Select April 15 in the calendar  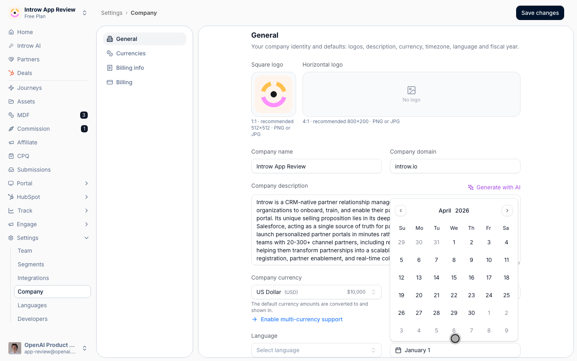pyautogui.click(x=454, y=278)
